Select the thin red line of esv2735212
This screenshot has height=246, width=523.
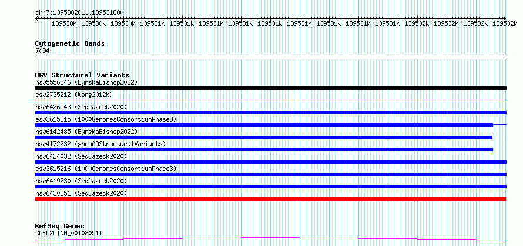click(x=270, y=100)
